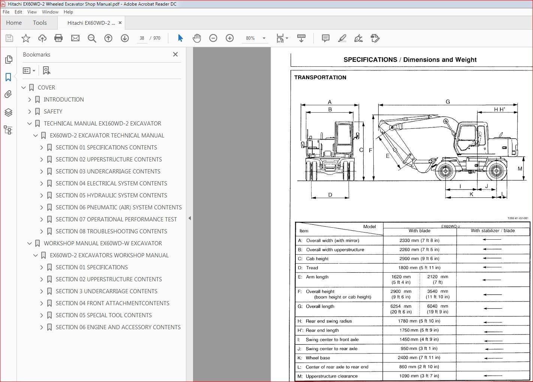Viewport: 533px width, 382px height.
Task: Open SECTION 02 UPPERSTRUCTURE CONTENTS technical bookmark
Action: pyautogui.click(x=109, y=160)
